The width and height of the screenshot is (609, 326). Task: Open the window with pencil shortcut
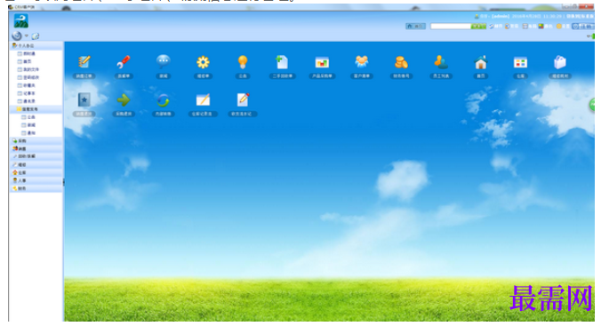point(203,100)
